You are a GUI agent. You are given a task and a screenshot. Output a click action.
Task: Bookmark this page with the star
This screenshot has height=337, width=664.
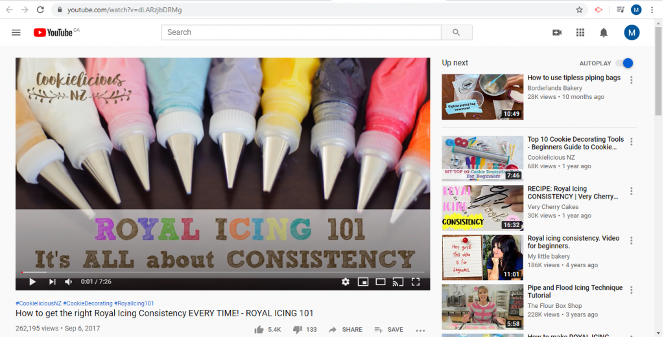[x=579, y=10]
